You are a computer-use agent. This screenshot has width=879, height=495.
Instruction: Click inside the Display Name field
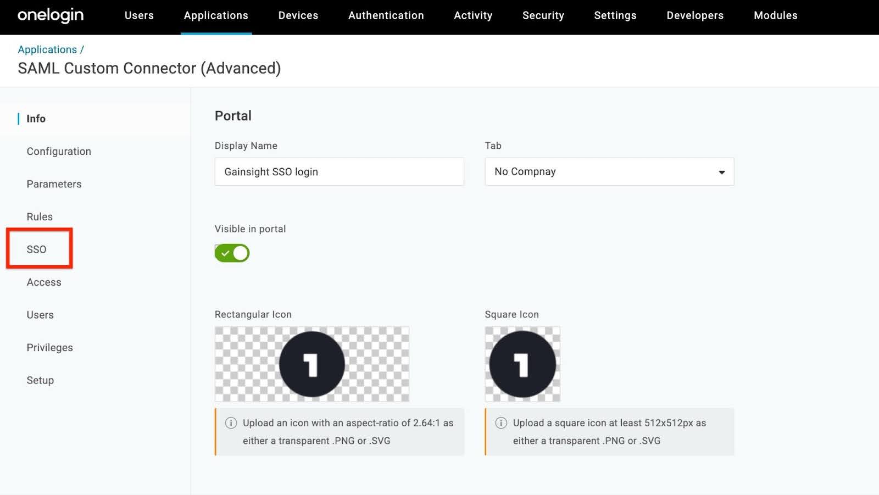click(338, 171)
